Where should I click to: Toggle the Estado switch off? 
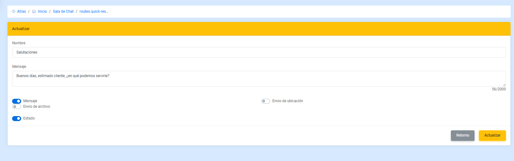coord(16,119)
